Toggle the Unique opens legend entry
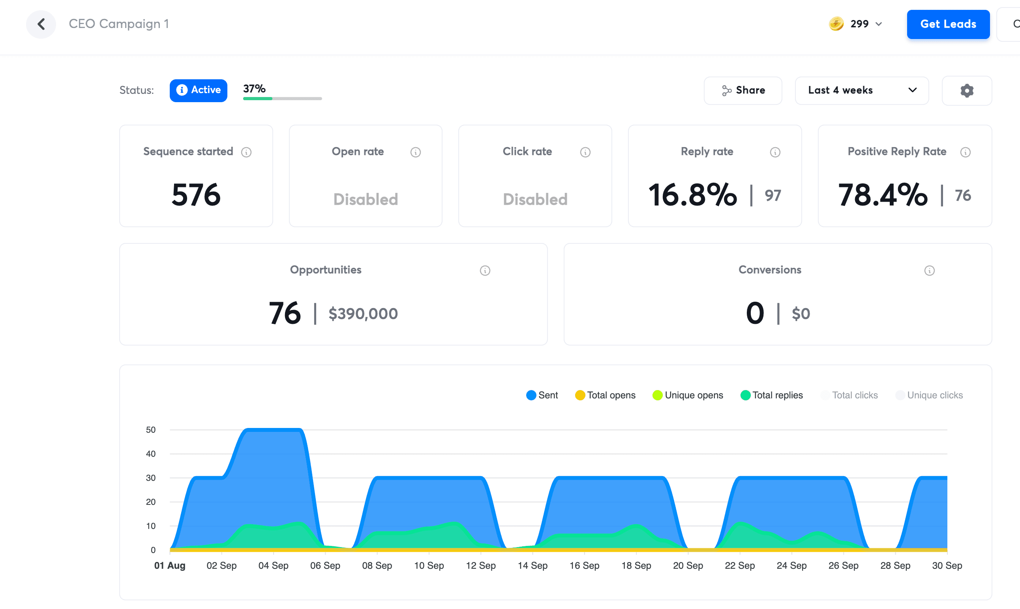The image size is (1020, 609). (x=688, y=395)
